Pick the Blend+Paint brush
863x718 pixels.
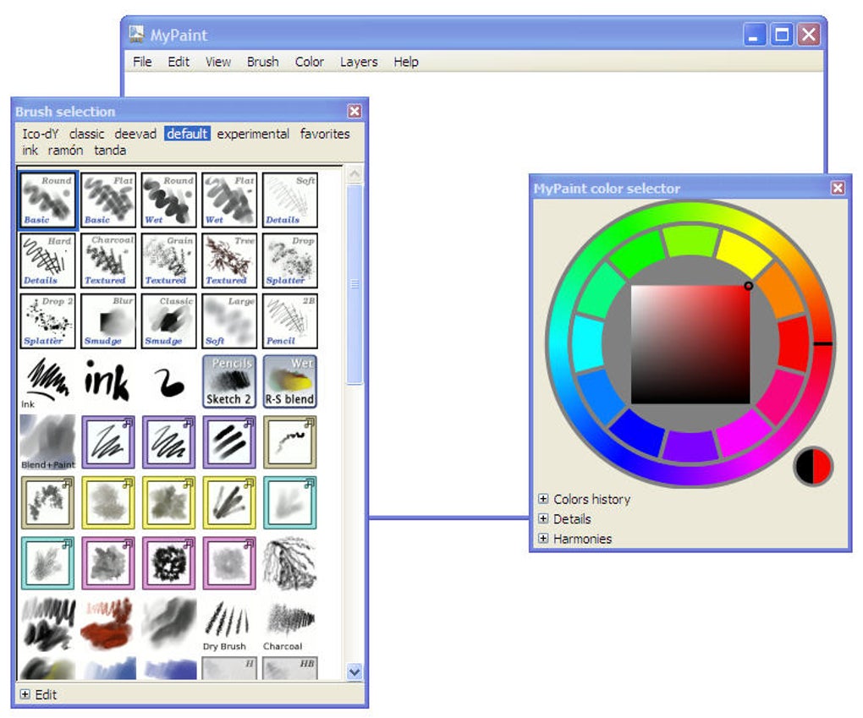tap(48, 441)
